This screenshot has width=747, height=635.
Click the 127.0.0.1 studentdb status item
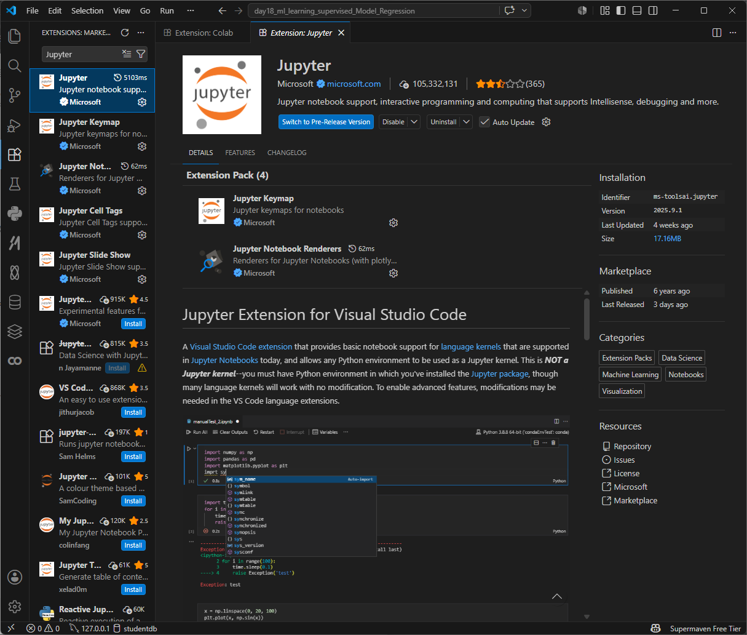click(x=113, y=628)
